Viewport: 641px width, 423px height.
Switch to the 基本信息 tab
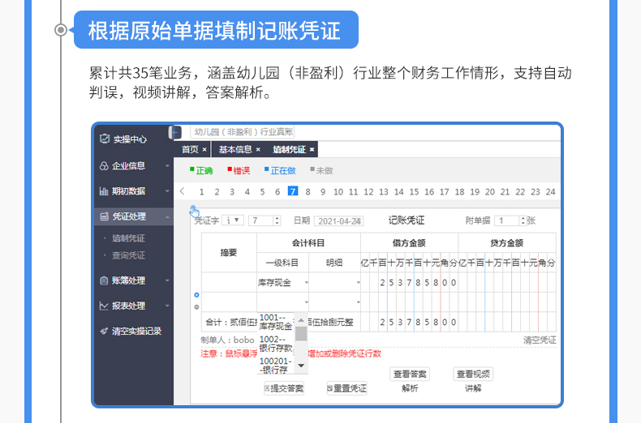tap(235, 150)
